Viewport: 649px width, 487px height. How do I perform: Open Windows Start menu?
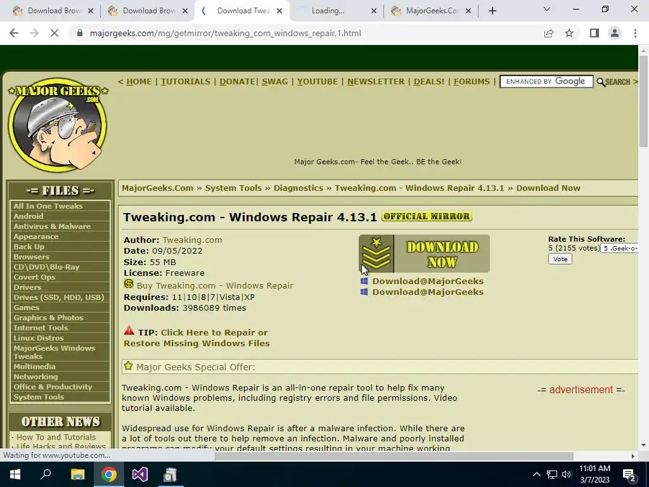[15, 474]
